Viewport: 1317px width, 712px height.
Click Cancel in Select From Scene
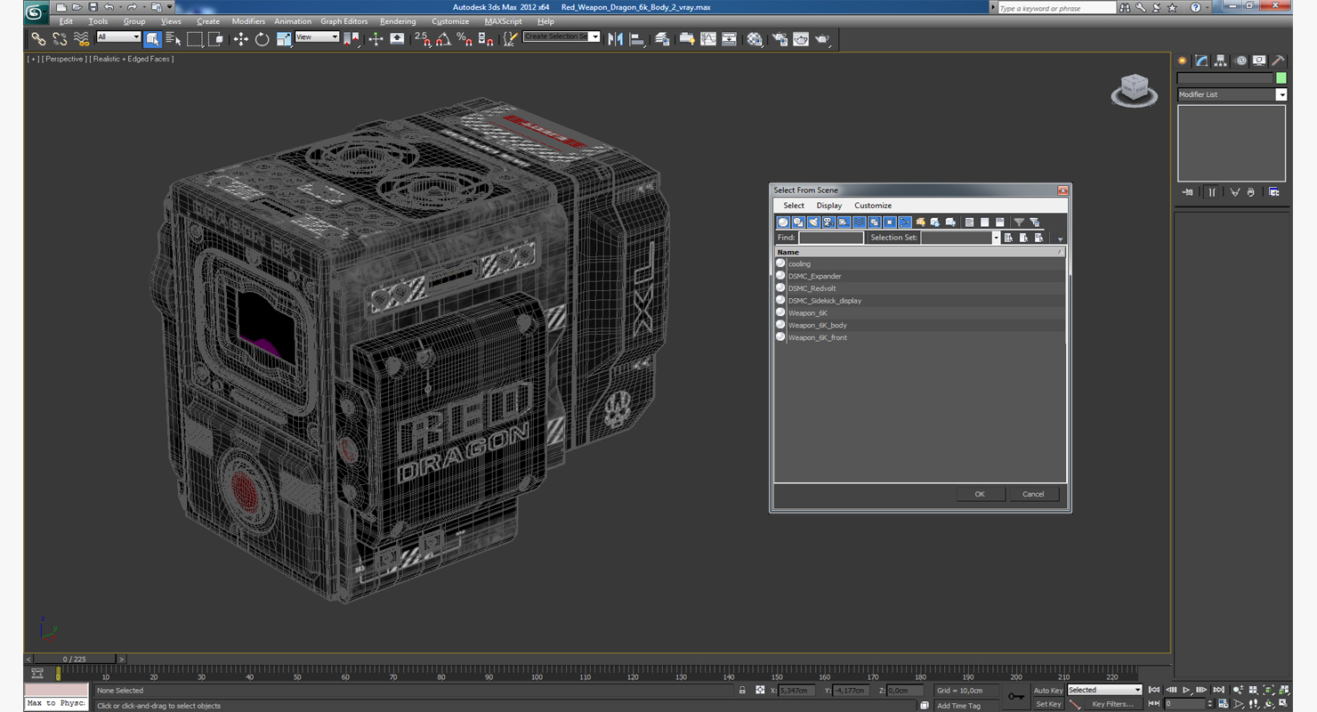(1033, 494)
